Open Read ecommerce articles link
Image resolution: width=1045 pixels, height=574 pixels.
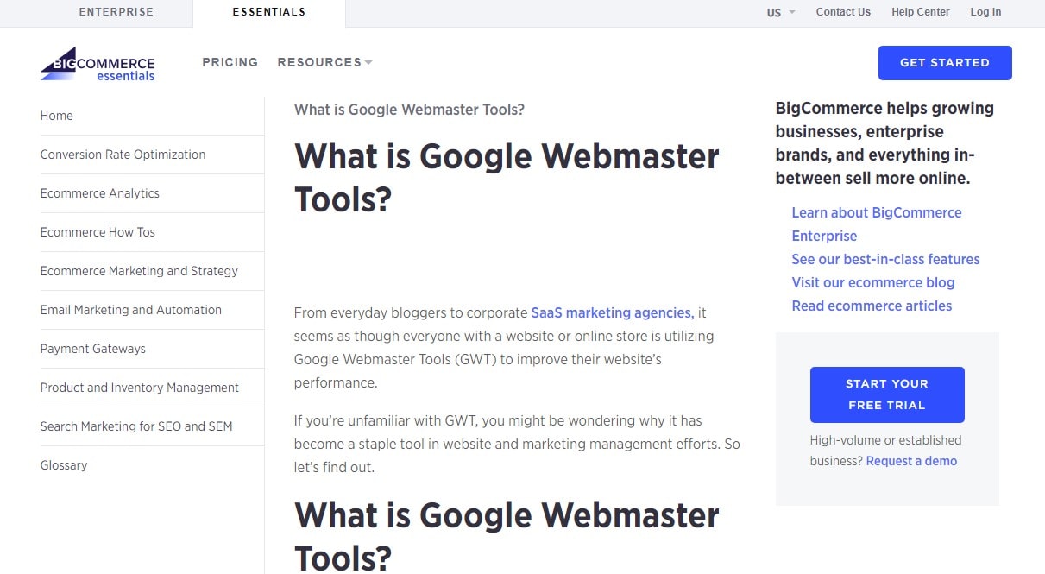click(x=872, y=306)
